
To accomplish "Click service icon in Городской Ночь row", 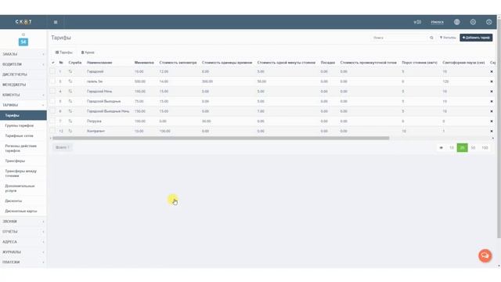I will point(70,92).
